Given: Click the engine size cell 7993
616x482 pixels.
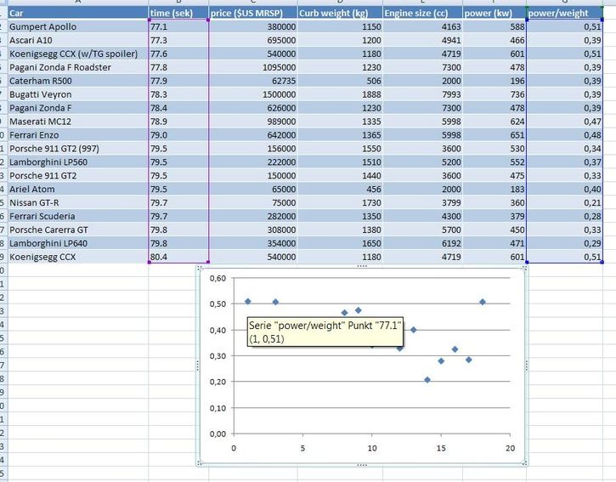Looking at the screenshot, I should pyautogui.click(x=421, y=94).
